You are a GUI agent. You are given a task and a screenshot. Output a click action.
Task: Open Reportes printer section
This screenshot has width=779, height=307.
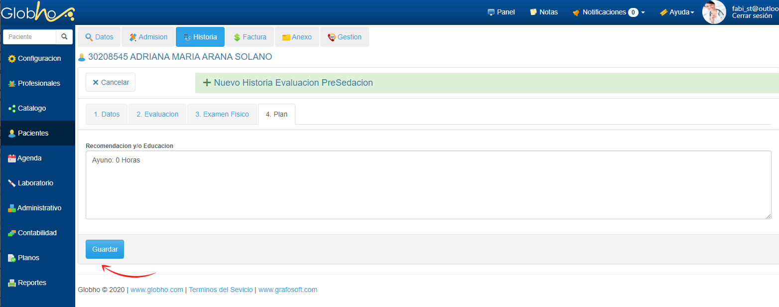tap(31, 283)
